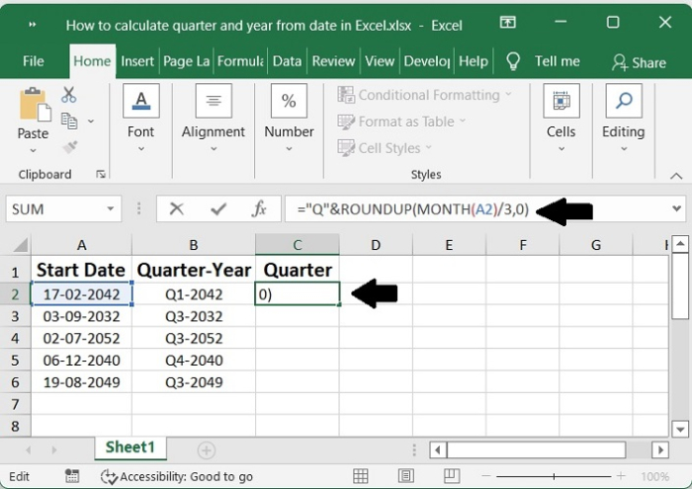Click the Copy icon
Image resolution: width=692 pixels, height=489 pixels.
point(69,121)
